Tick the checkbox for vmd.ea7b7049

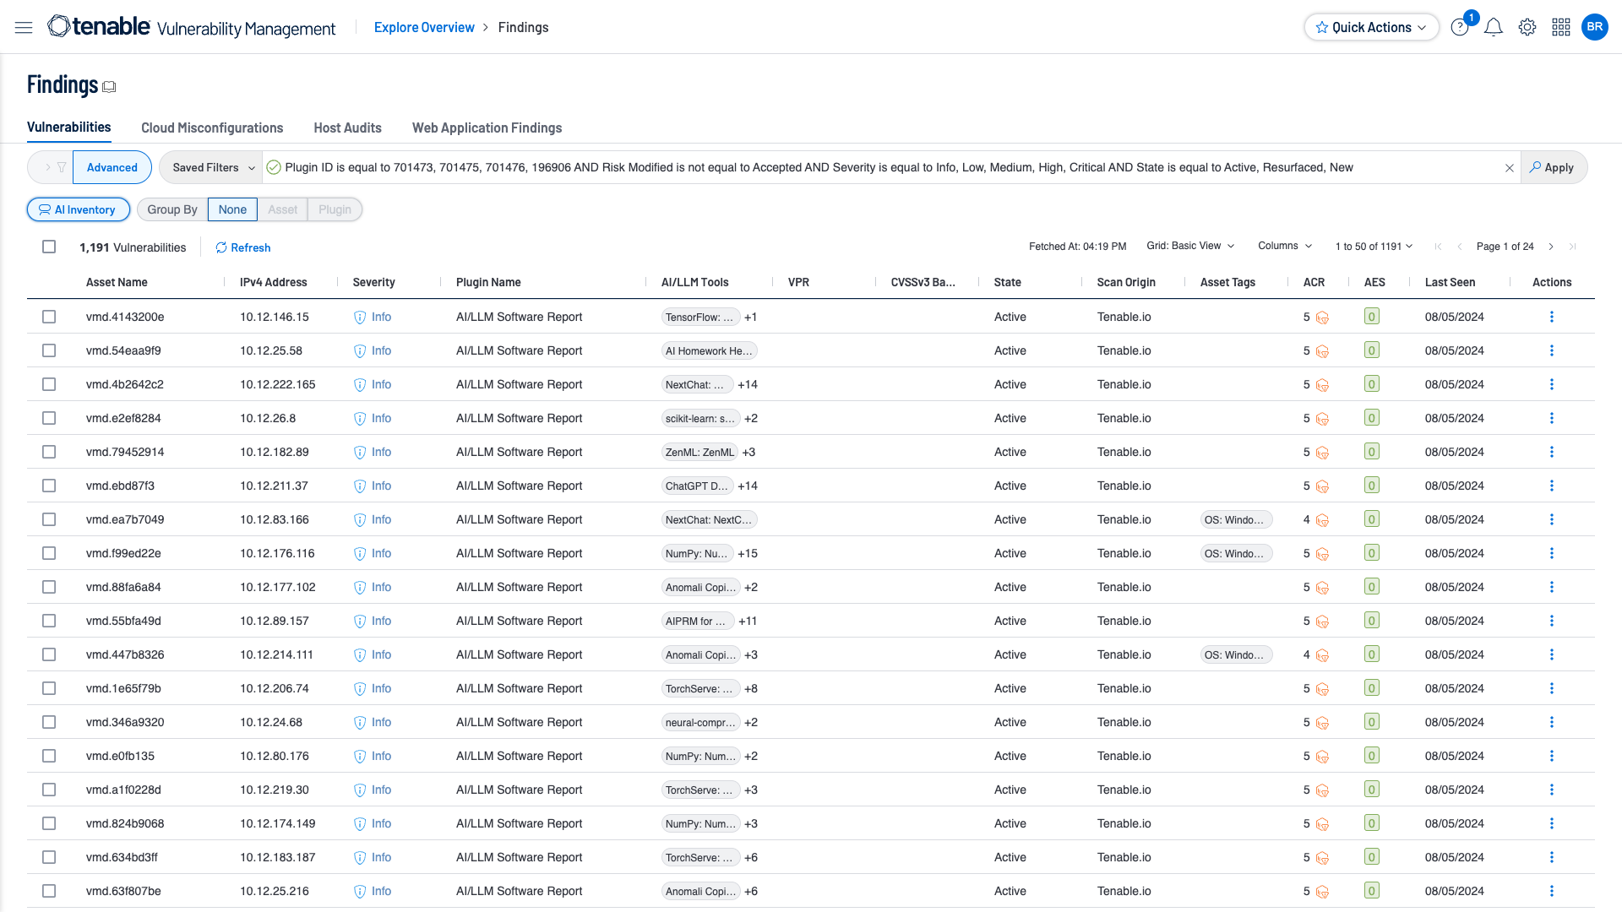pos(49,519)
